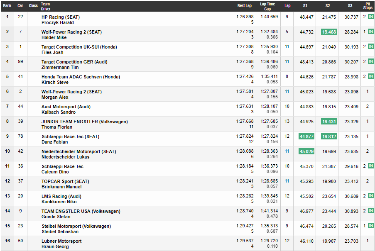Click Target Competition UK-SUI (Honda) team
The width and height of the screenshot is (375, 251).
click(79, 47)
